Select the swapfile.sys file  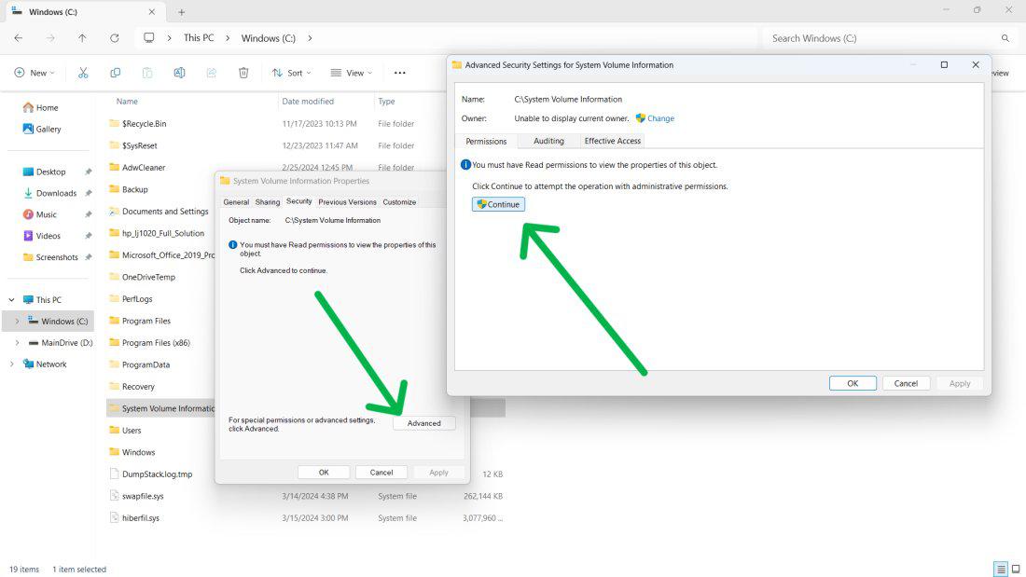point(143,496)
